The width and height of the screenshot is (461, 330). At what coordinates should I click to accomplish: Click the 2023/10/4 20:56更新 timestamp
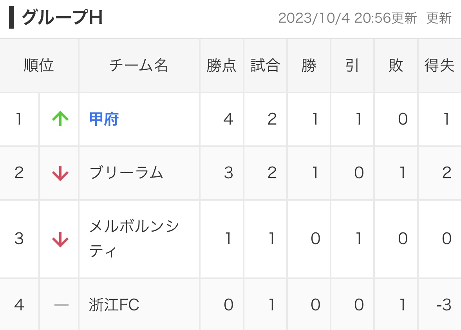(347, 18)
